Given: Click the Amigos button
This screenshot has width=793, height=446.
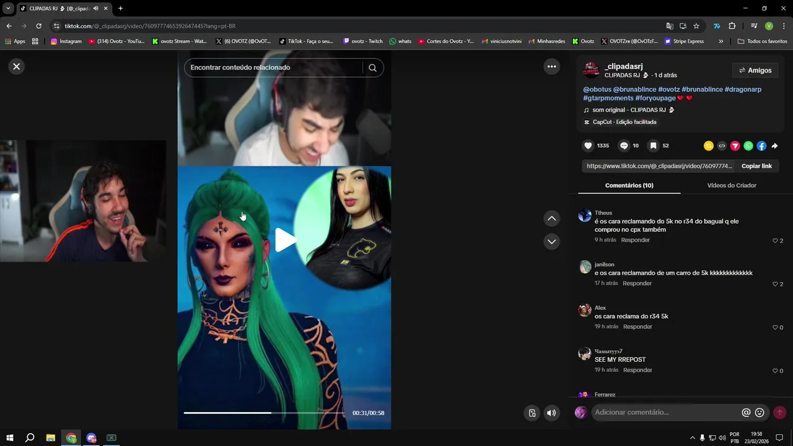Looking at the screenshot, I should (x=755, y=71).
